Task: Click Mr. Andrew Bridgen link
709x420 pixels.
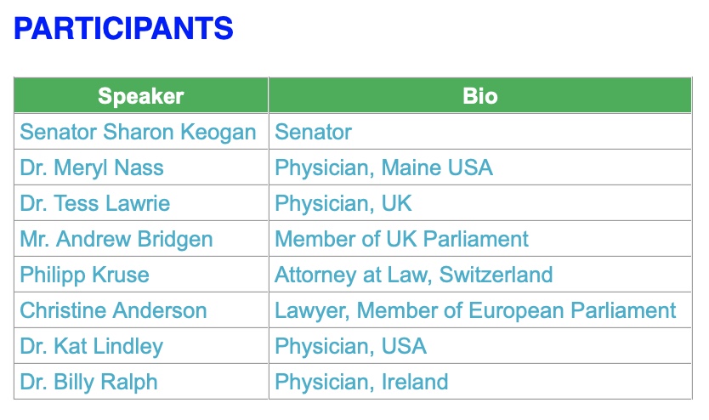Action: tap(116, 239)
